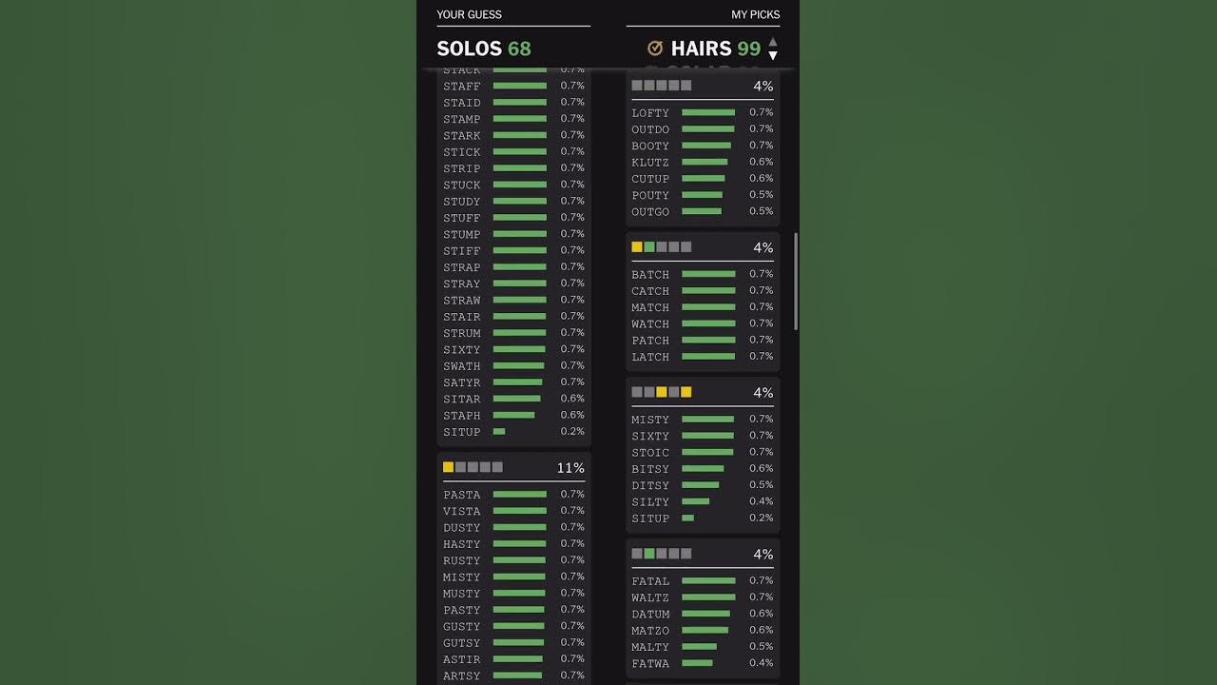Select the HAIRS 99 pick heading
The width and height of the screenshot is (1217, 685).
click(x=716, y=49)
